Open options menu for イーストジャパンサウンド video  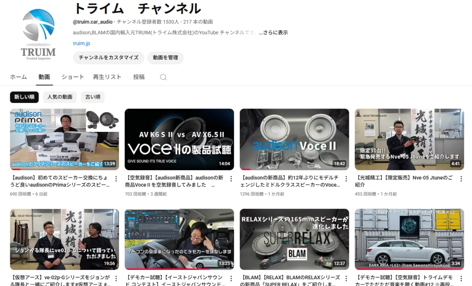231,279
